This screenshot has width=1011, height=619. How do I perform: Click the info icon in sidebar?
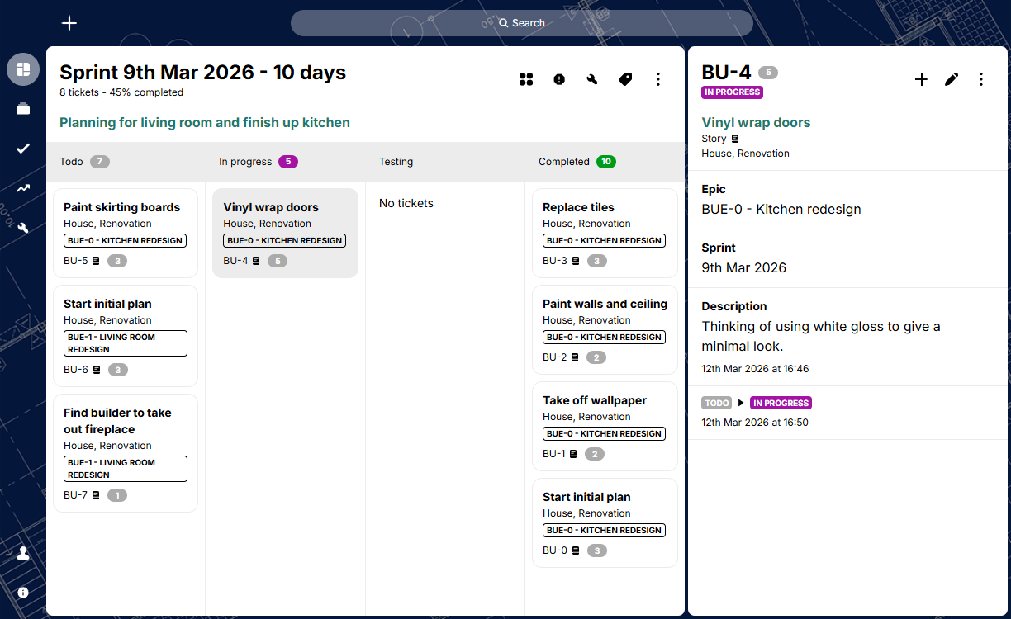pyautogui.click(x=23, y=593)
